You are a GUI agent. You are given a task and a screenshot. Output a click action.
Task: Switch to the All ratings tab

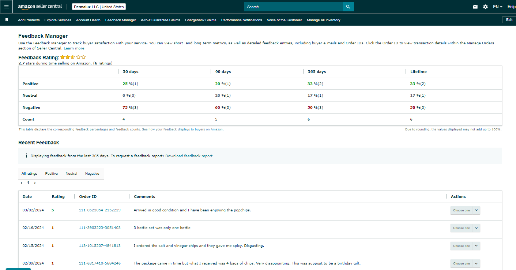coord(29,174)
